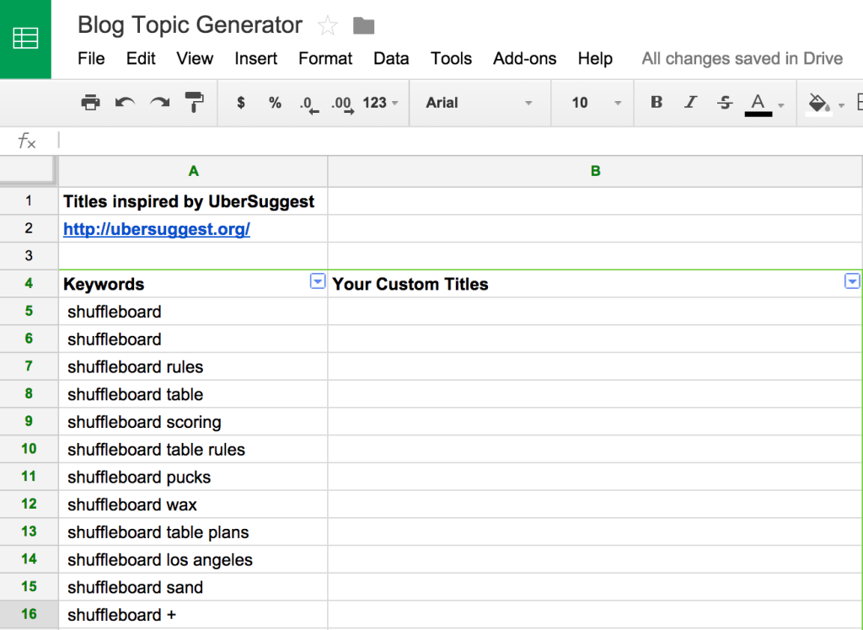Viewport: 863px width, 630px height.
Task: Click the select-all corner box
Action: pos(29,170)
